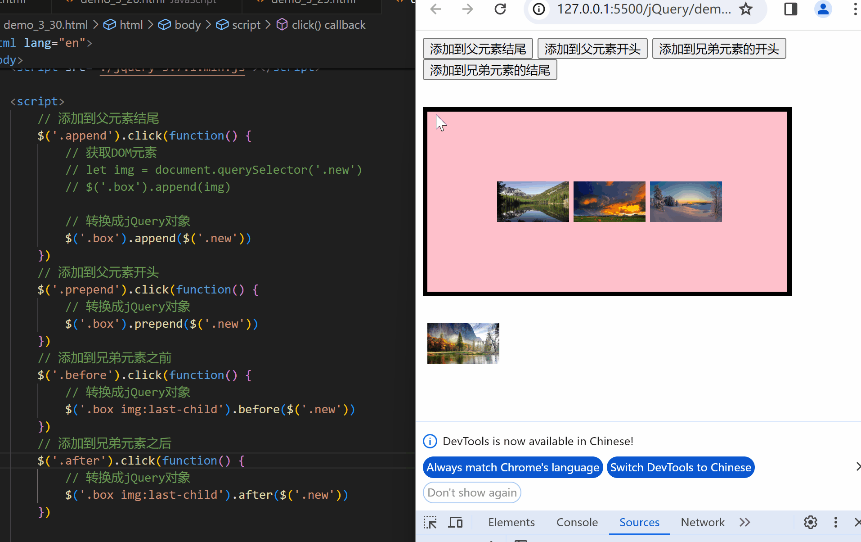Viewport: 861px width, 542px height.
Task: Click the .before($('.new')) code line
Action: tap(211, 409)
